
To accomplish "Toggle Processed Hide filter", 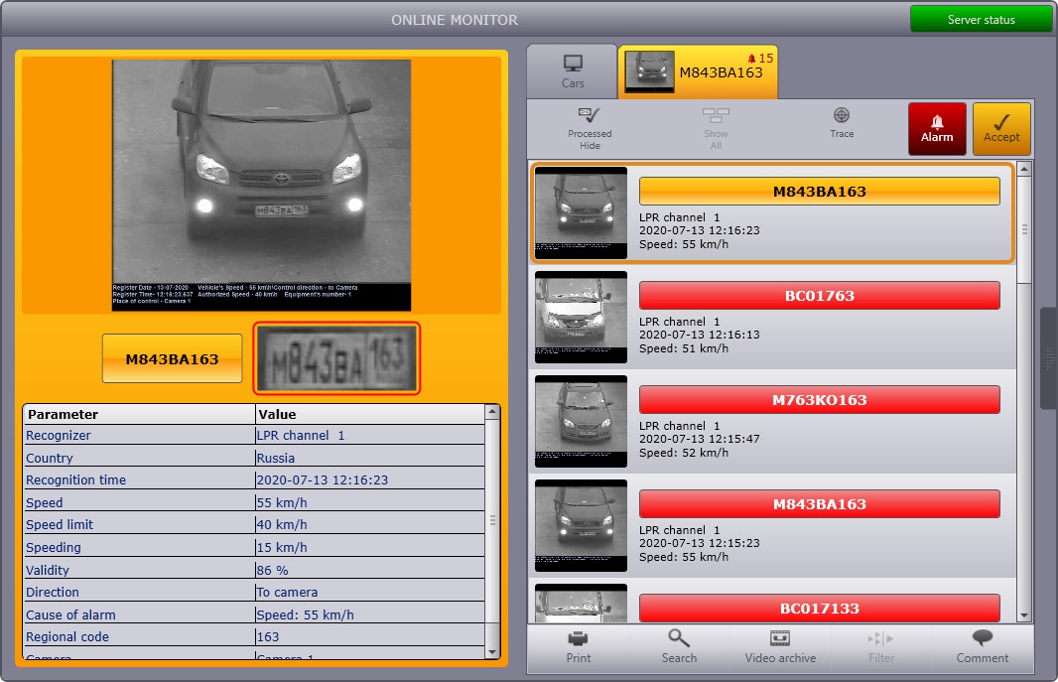I will click(590, 128).
